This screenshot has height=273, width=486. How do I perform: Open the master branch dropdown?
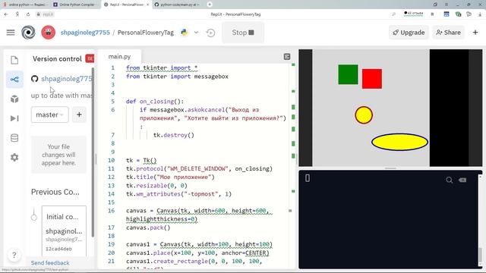[49, 115]
